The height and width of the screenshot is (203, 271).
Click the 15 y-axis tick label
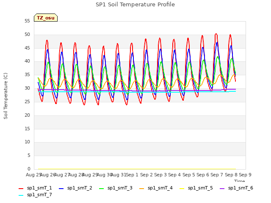pos(27,129)
